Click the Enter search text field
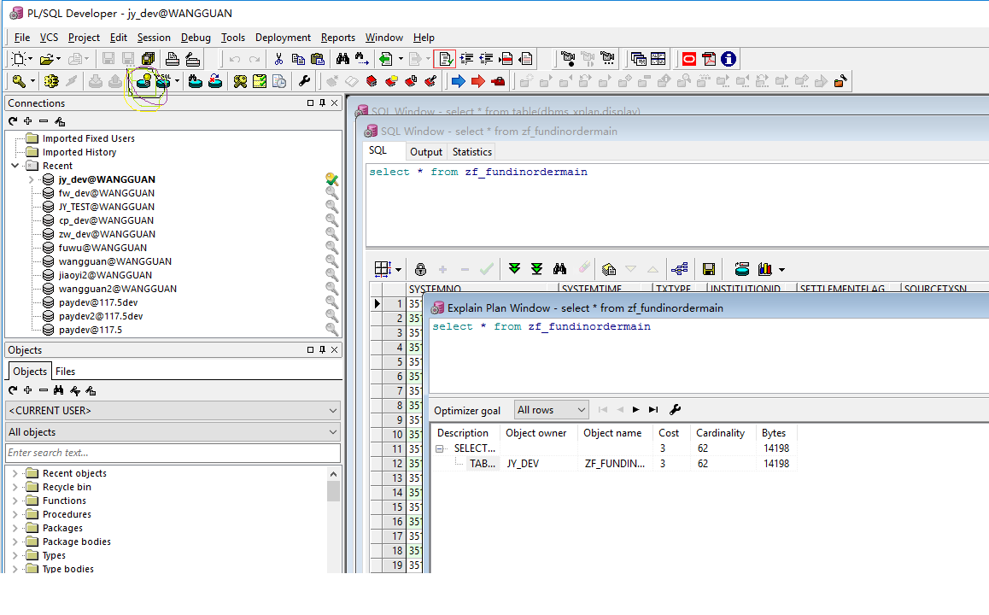This screenshot has width=989, height=615. tap(173, 453)
